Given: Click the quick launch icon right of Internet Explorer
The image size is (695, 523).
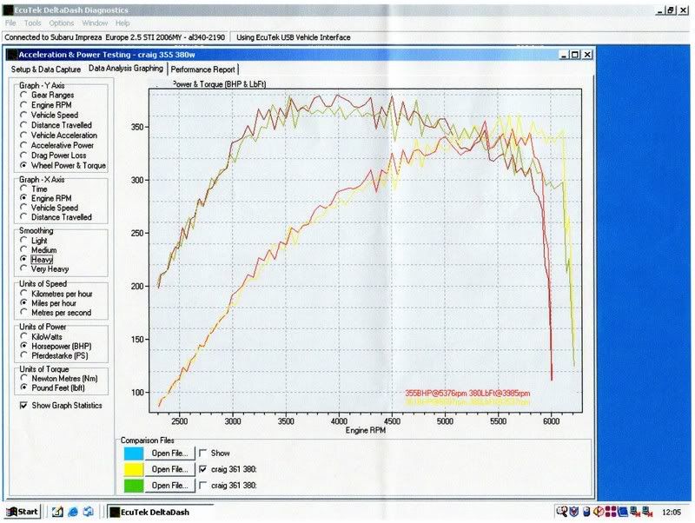Looking at the screenshot, I should pos(89,512).
